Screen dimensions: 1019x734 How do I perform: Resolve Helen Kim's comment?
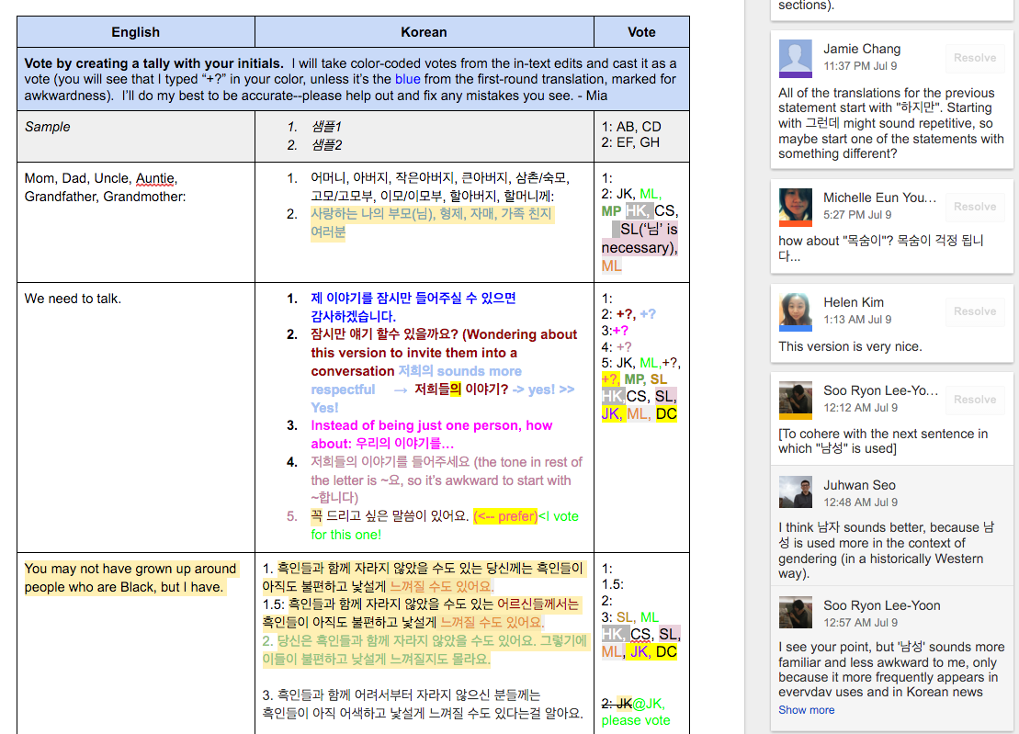coord(974,311)
